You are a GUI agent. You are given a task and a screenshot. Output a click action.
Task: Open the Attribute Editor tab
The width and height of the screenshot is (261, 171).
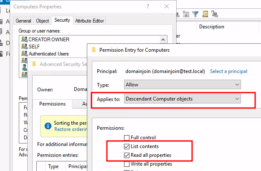[x=90, y=20]
